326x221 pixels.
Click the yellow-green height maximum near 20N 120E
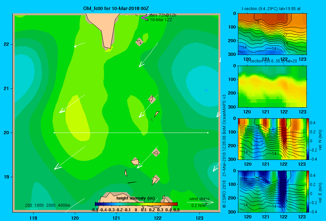pos(78,118)
